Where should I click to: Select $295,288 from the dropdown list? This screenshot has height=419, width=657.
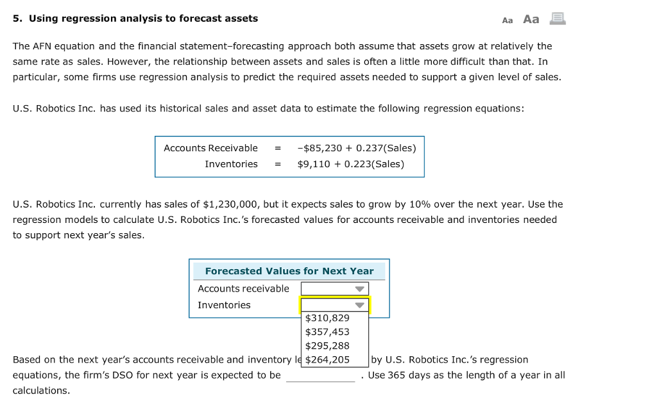[326, 345]
